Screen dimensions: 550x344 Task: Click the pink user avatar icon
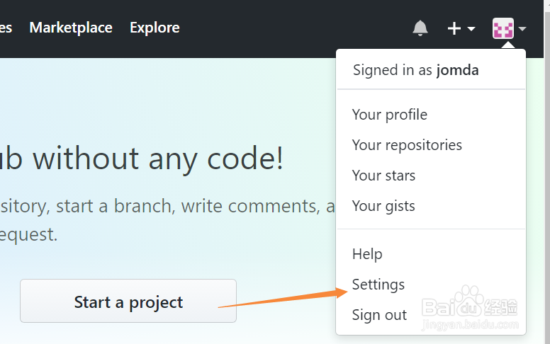[503, 29]
